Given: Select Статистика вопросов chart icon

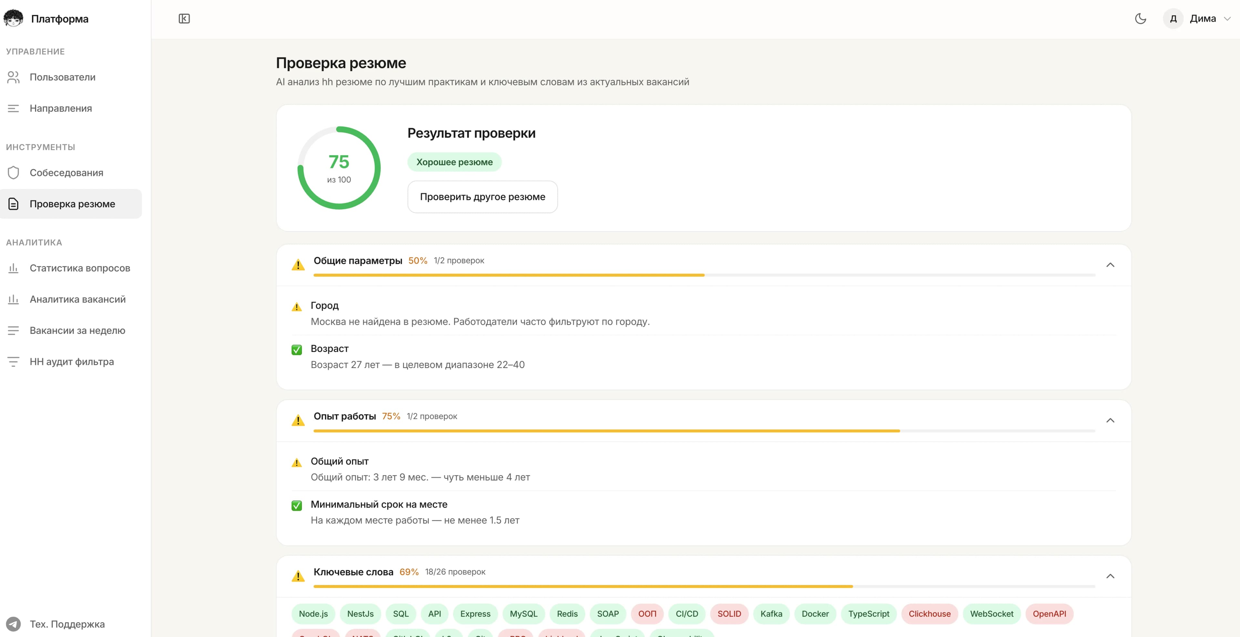Looking at the screenshot, I should pyautogui.click(x=13, y=268).
